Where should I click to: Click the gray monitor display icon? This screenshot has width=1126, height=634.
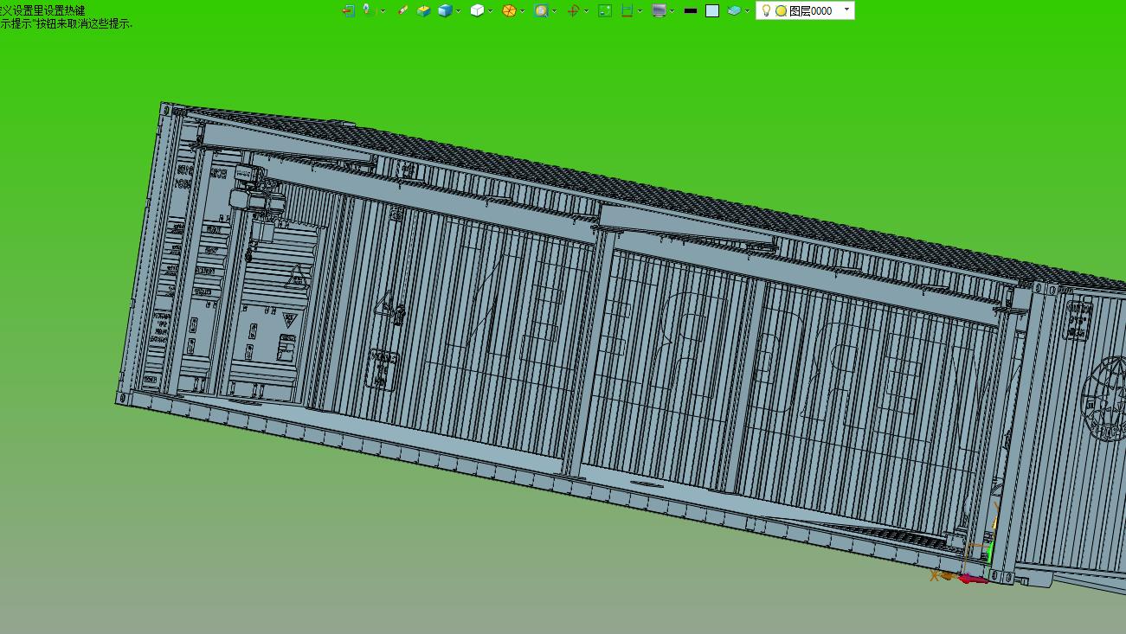click(660, 10)
